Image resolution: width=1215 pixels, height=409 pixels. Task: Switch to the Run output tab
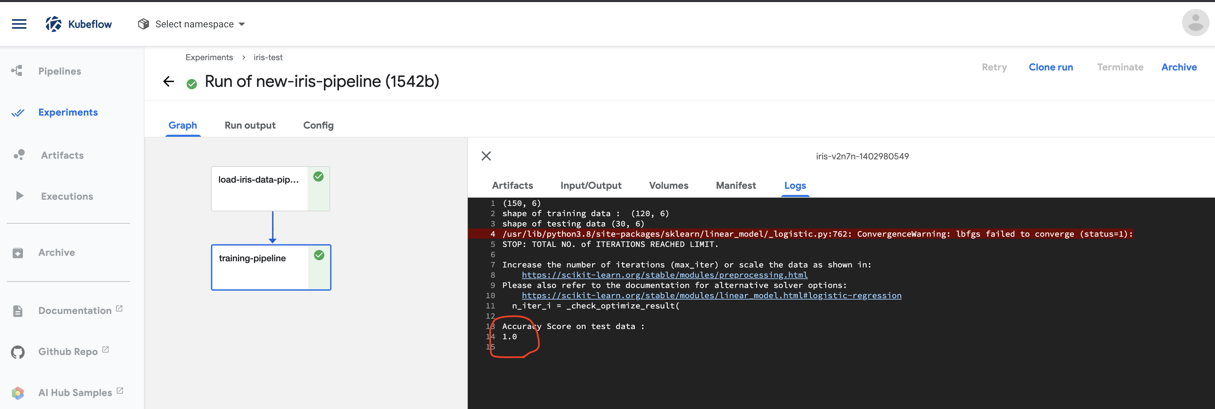(x=250, y=126)
